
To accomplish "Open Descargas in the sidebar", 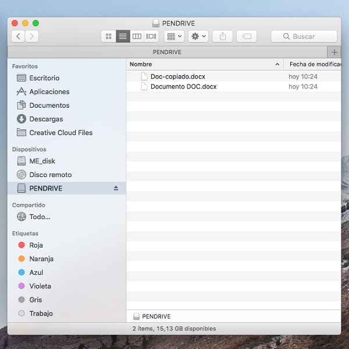I will pyautogui.click(x=46, y=119).
